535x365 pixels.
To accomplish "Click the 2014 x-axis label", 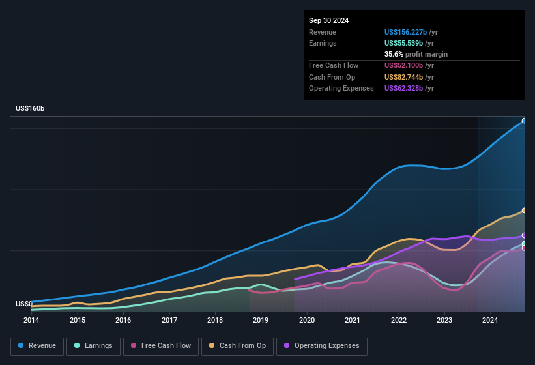I will pos(31,320).
